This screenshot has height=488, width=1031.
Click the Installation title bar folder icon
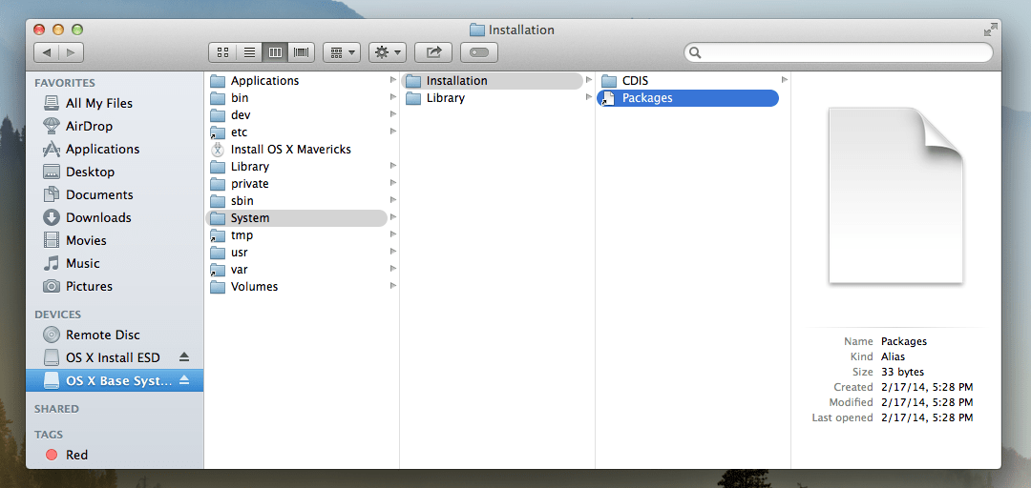[477, 30]
